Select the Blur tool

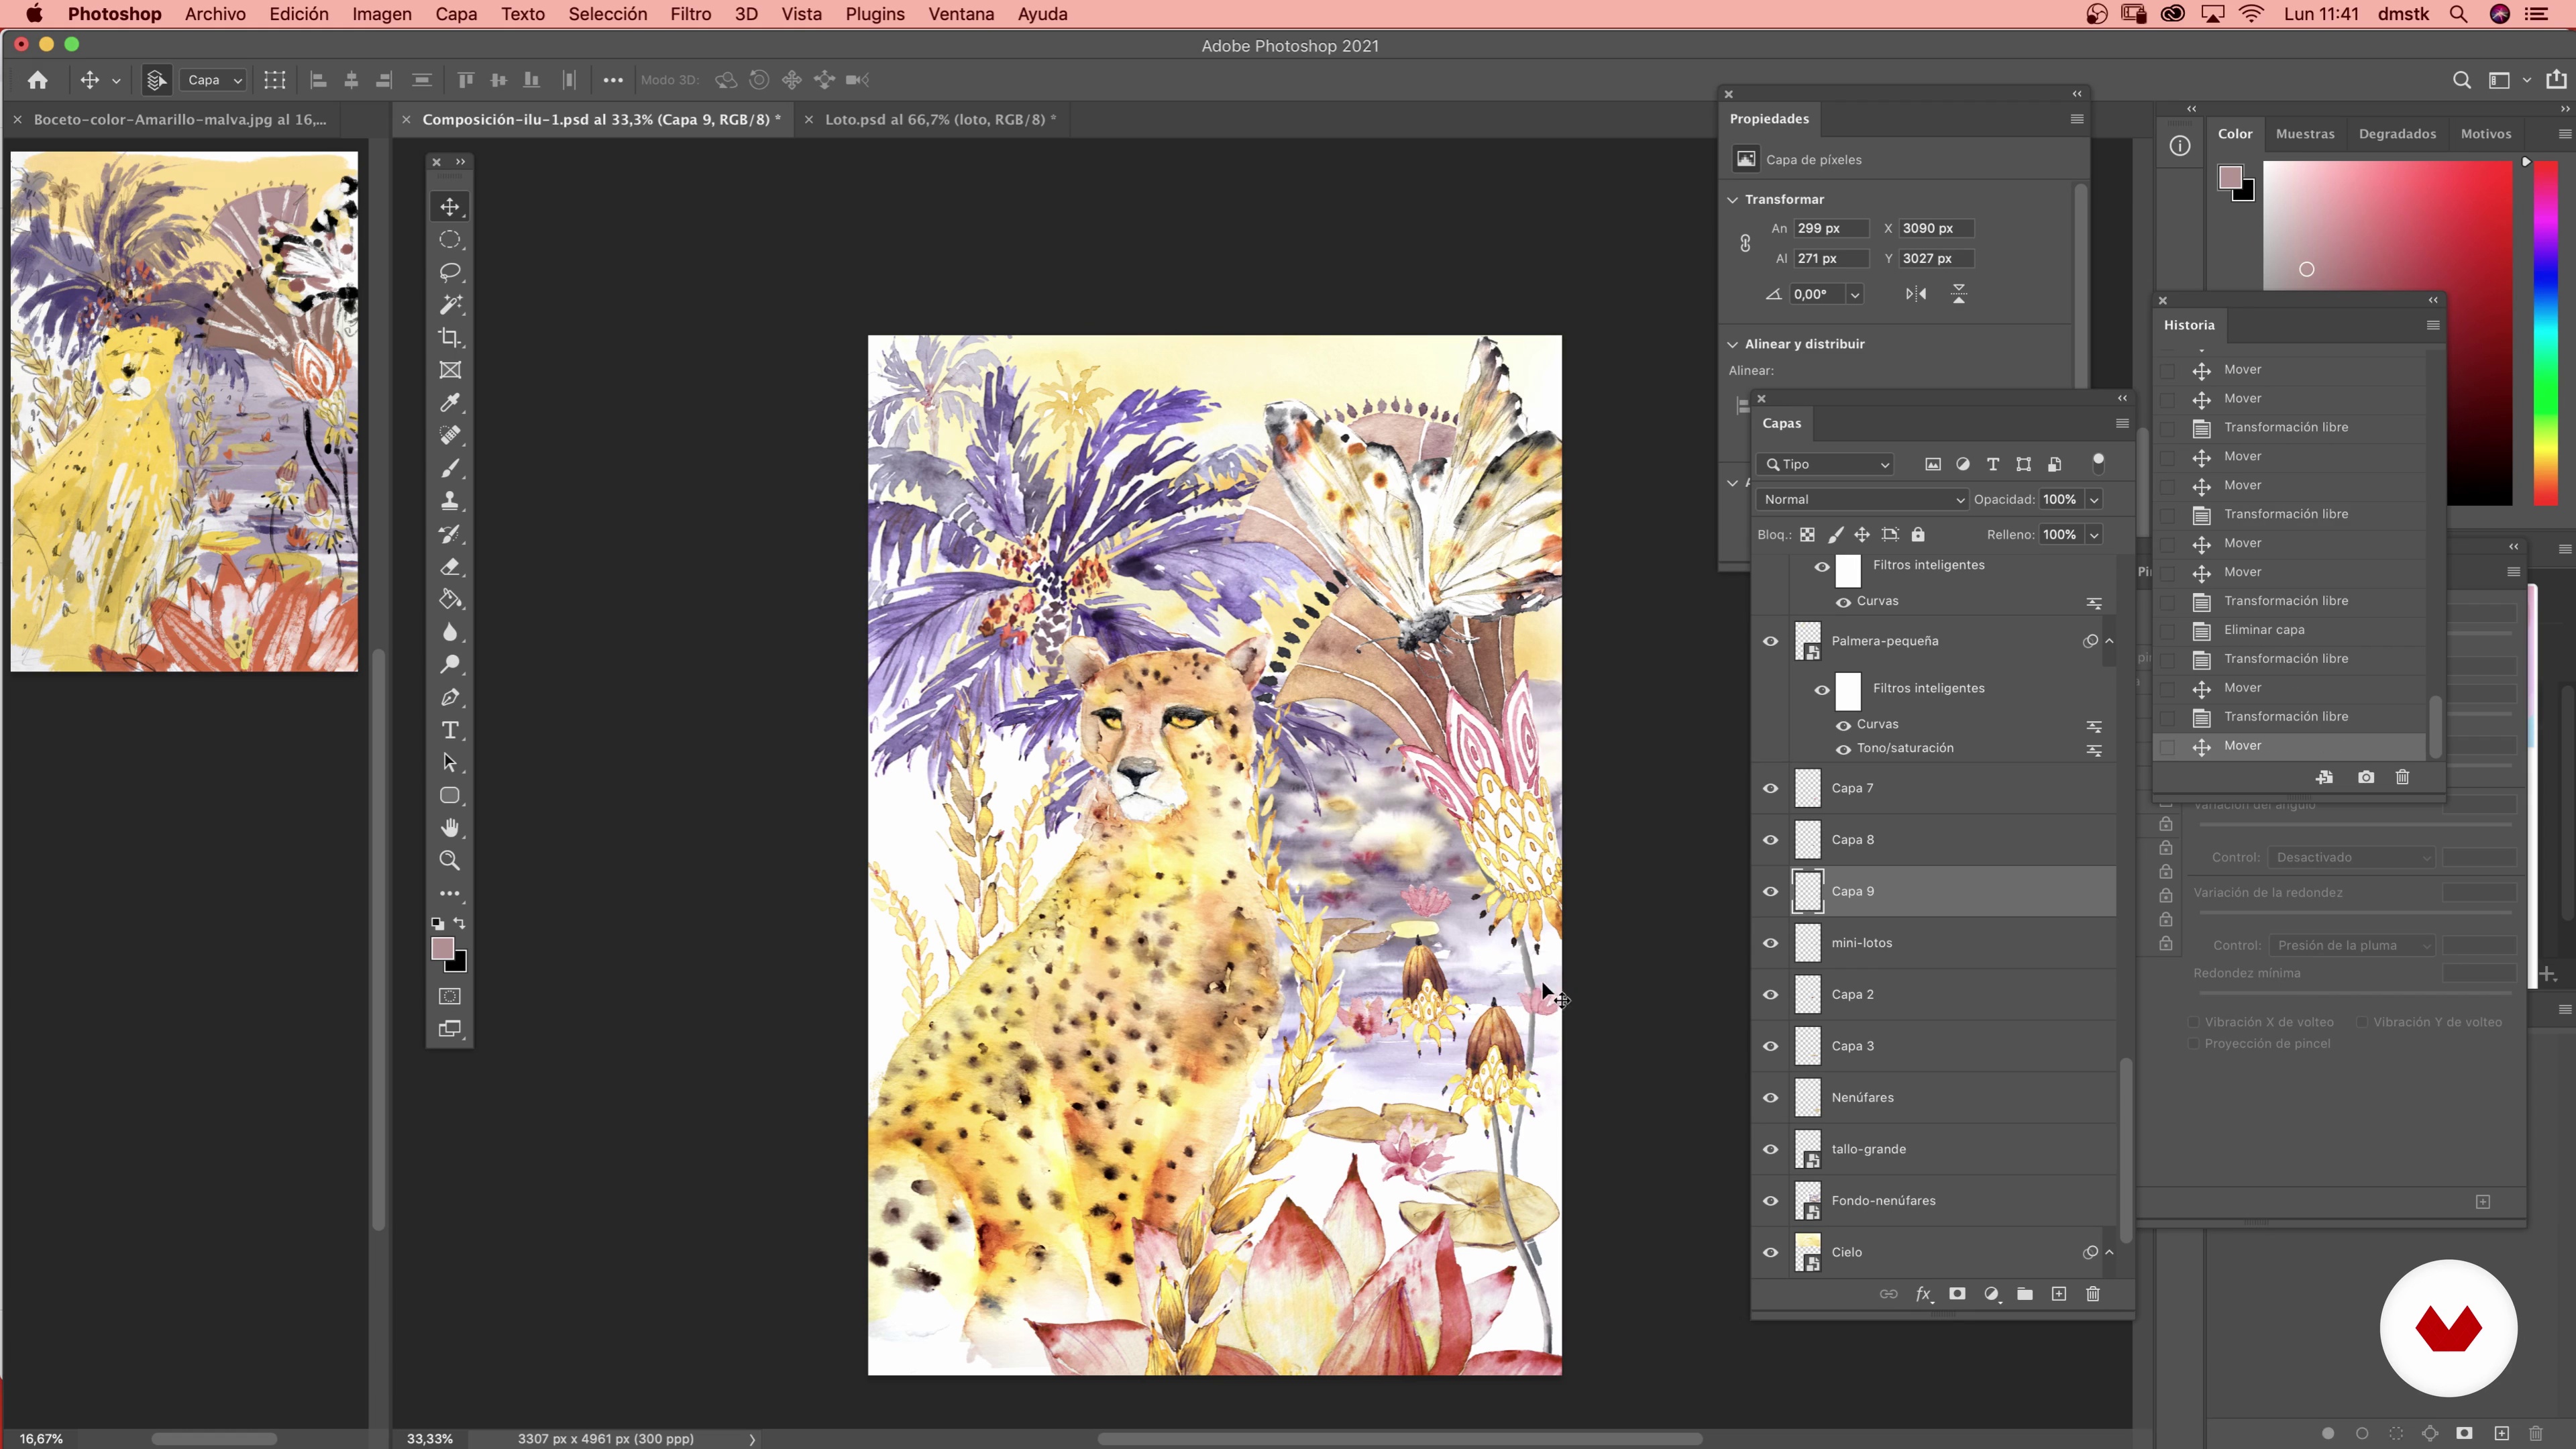coord(450,632)
